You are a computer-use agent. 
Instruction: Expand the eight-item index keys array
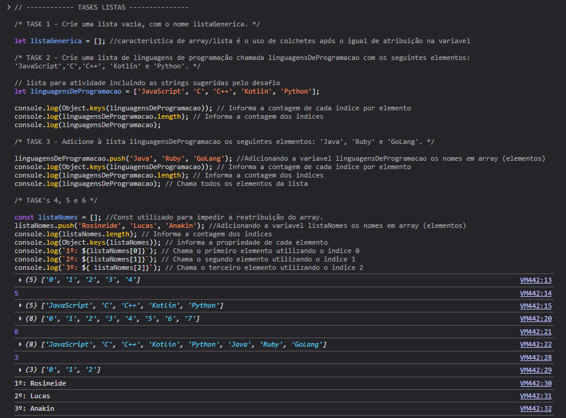tap(22, 319)
